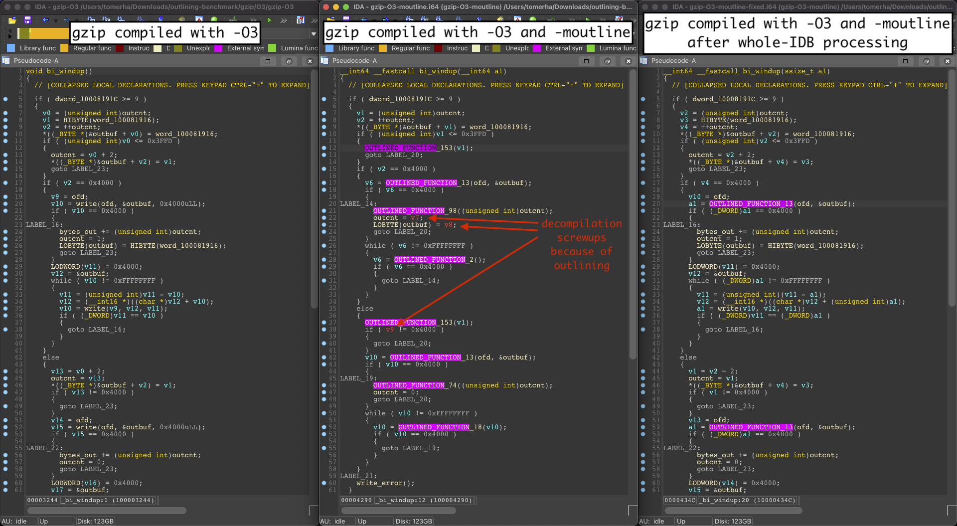Viewport: 957px width, 526px height.
Task: Expand collapsed local declarations in left window
Action: (172, 85)
